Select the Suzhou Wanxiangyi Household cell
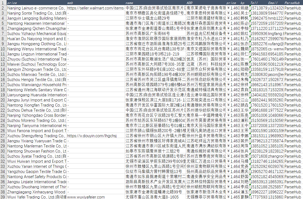The height and width of the screenshot is (199, 303). pyautogui.click(x=37, y=84)
